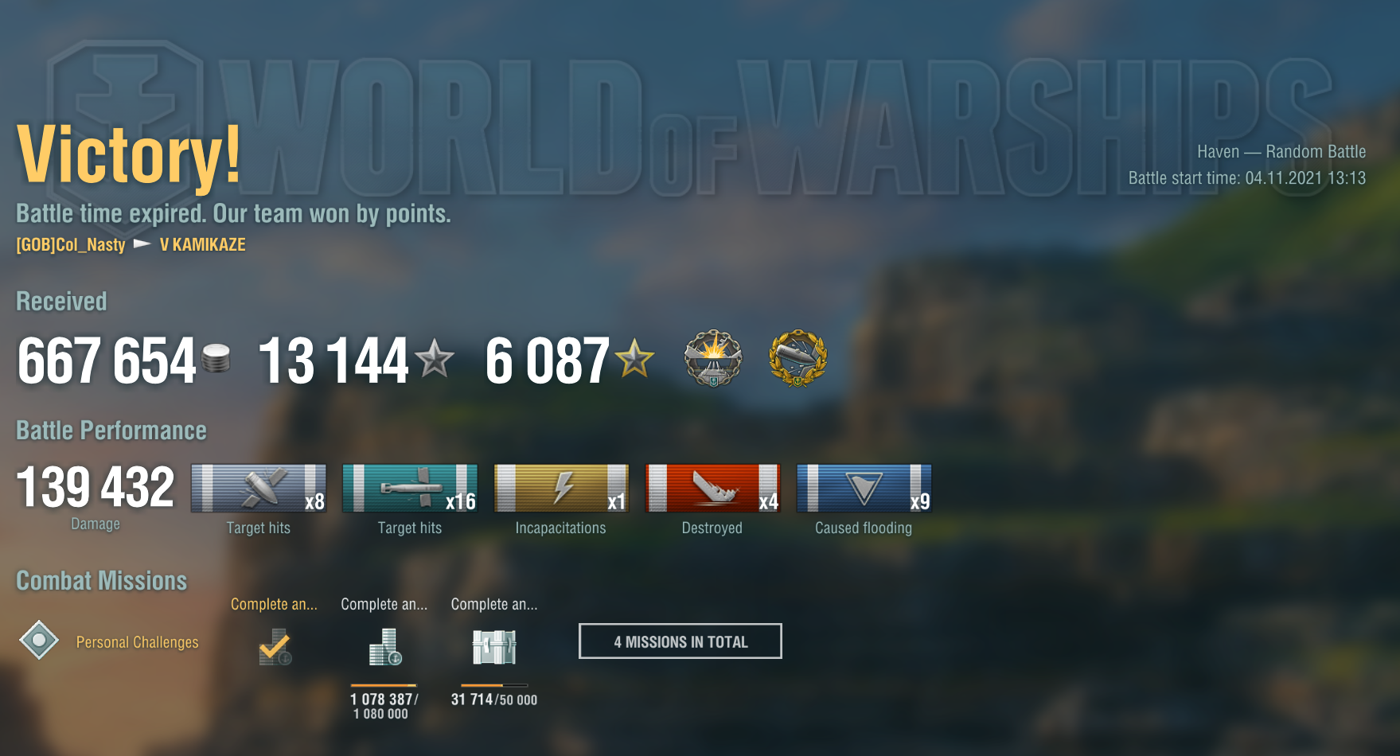Viewport: 1400px width, 756px height.
Task: Open the Personal Challenges label link
Action: [x=137, y=642]
